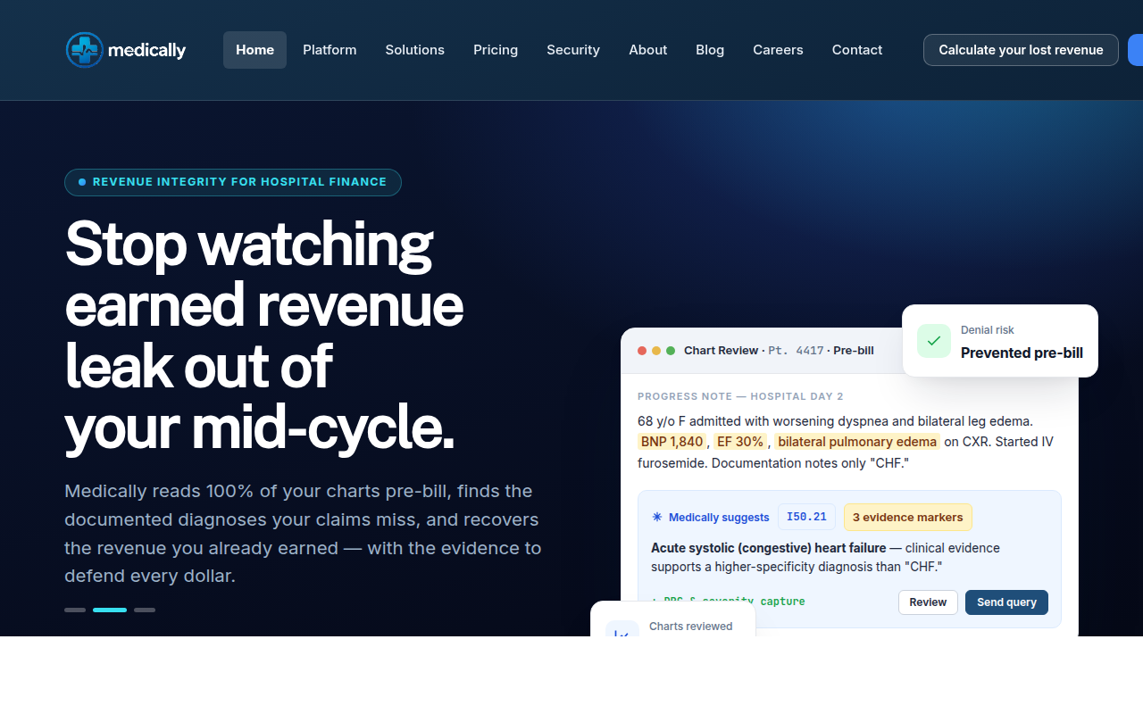The height and width of the screenshot is (714, 1143).
Task: Visit the About page
Action: (x=648, y=50)
